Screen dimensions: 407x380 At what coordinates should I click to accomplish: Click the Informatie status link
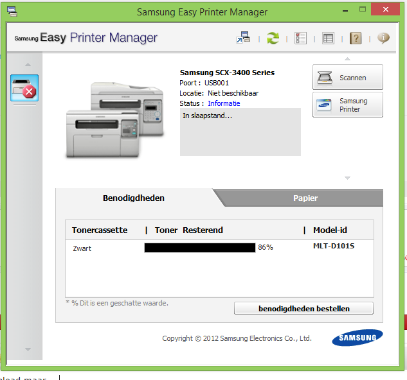click(224, 103)
